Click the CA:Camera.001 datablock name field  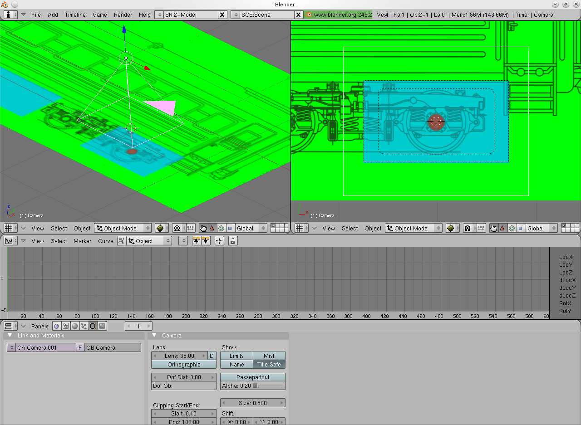click(x=45, y=347)
